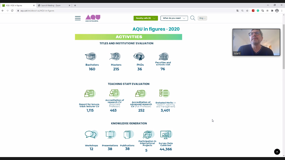
Task: Click the Bachelors value 160
Action: click(x=92, y=69)
